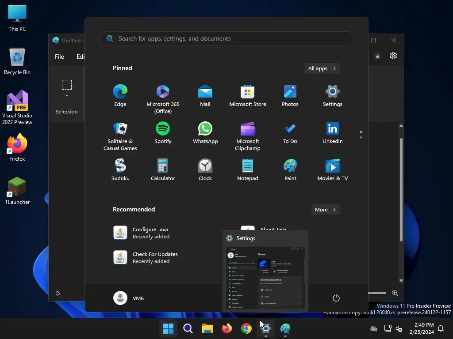Open clock and date in taskbar
Screen dimensions: 453x339
click(422, 328)
